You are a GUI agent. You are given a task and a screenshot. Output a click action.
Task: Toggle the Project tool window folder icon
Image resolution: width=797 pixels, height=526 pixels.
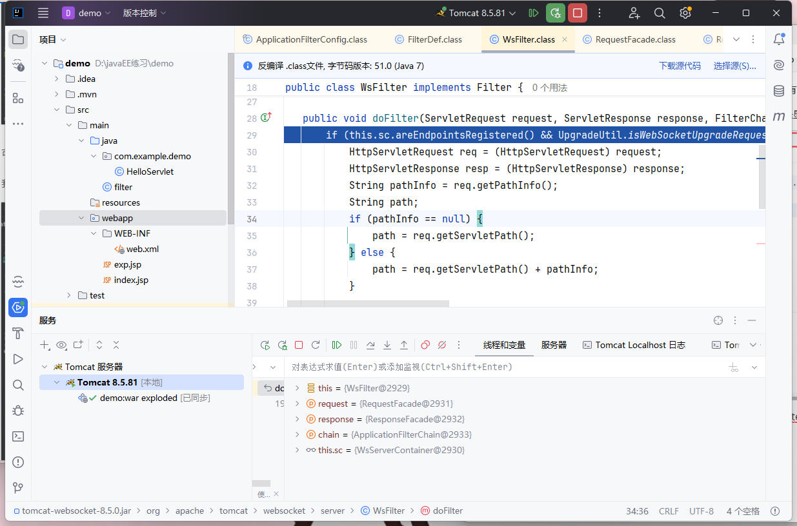pyautogui.click(x=18, y=39)
